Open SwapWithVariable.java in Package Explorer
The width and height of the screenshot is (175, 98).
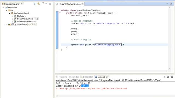(x=27, y=22)
